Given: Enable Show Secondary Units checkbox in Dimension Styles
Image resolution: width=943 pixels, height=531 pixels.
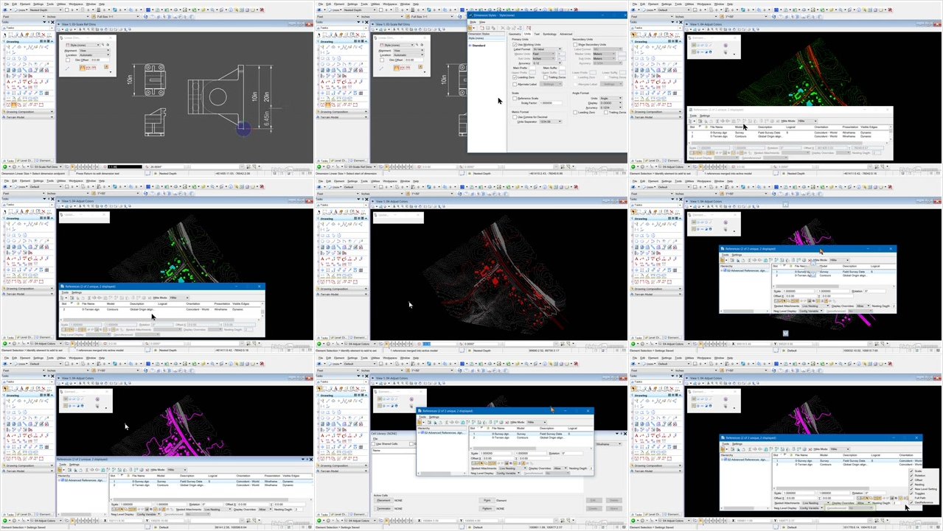Looking at the screenshot, I should pos(575,45).
